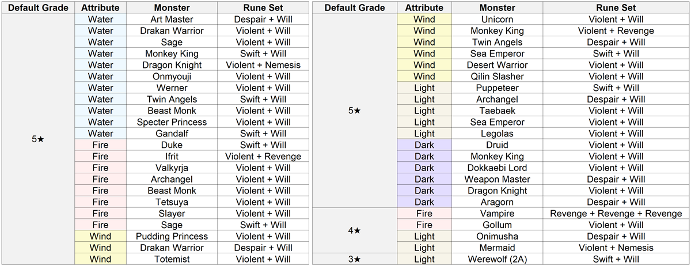
Task: Select the Dokkaebi Lord cell
Action: pyautogui.click(x=497, y=168)
